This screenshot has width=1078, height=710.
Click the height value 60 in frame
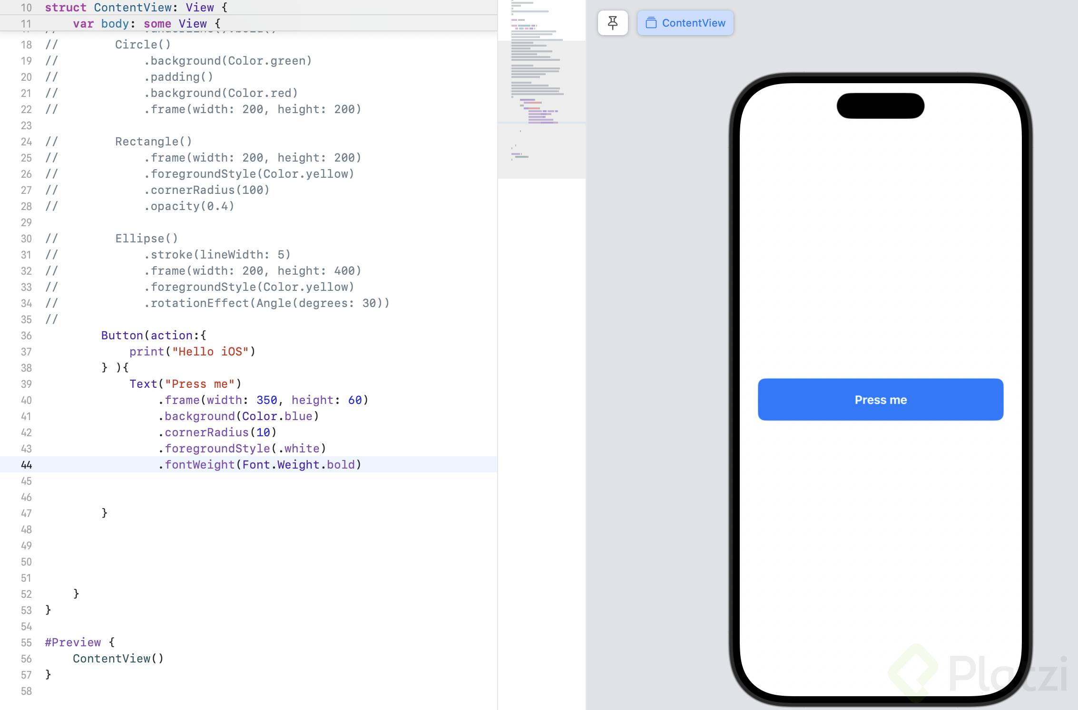[354, 400]
